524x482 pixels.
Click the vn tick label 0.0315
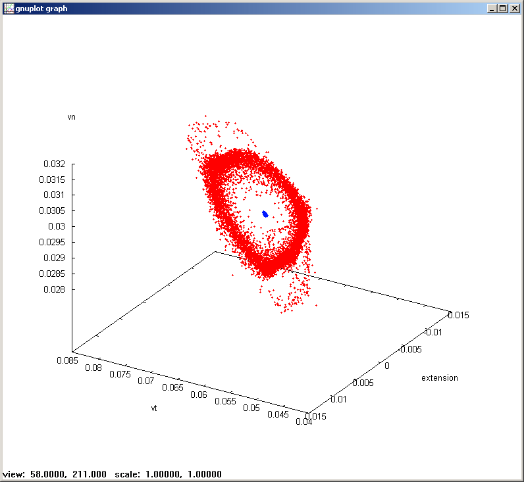click(52, 180)
